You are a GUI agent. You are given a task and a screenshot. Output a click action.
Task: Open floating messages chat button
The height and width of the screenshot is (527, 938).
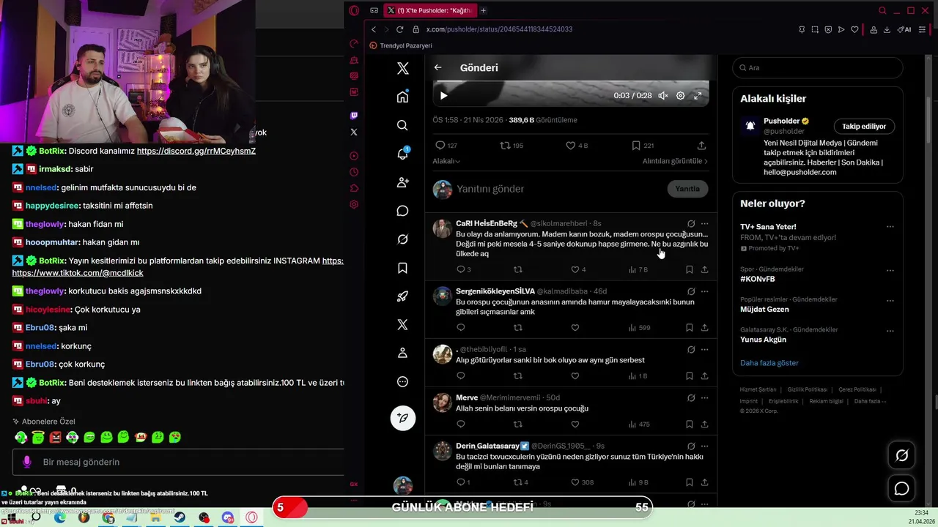click(902, 488)
